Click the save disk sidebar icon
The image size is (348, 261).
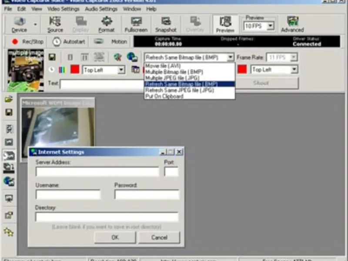pyautogui.click(x=9, y=112)
